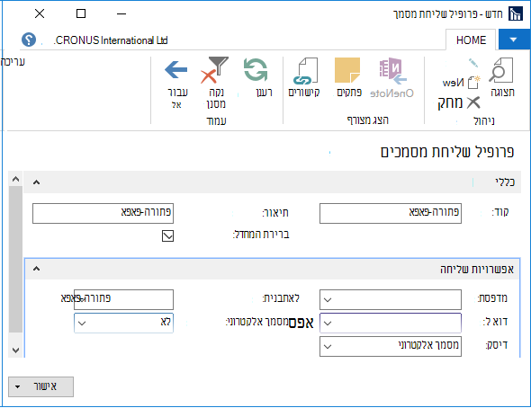531x408 pixels.
Task: Click the OK (אישור) button
Action: click(x=41, y=386)
